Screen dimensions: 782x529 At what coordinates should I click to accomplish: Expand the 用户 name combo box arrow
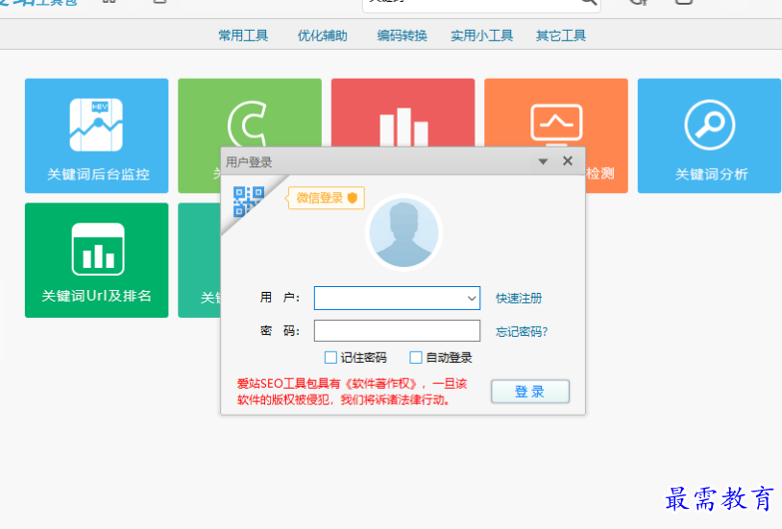click(472, 299)
